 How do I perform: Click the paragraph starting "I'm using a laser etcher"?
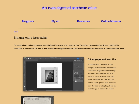pos(69,47)
